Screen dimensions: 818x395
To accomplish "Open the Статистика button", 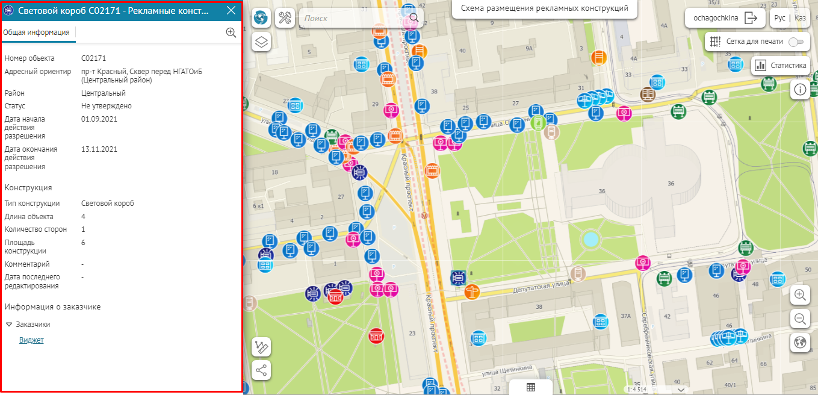I will 780,66.
